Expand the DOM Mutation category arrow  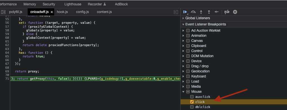point(183,56)
